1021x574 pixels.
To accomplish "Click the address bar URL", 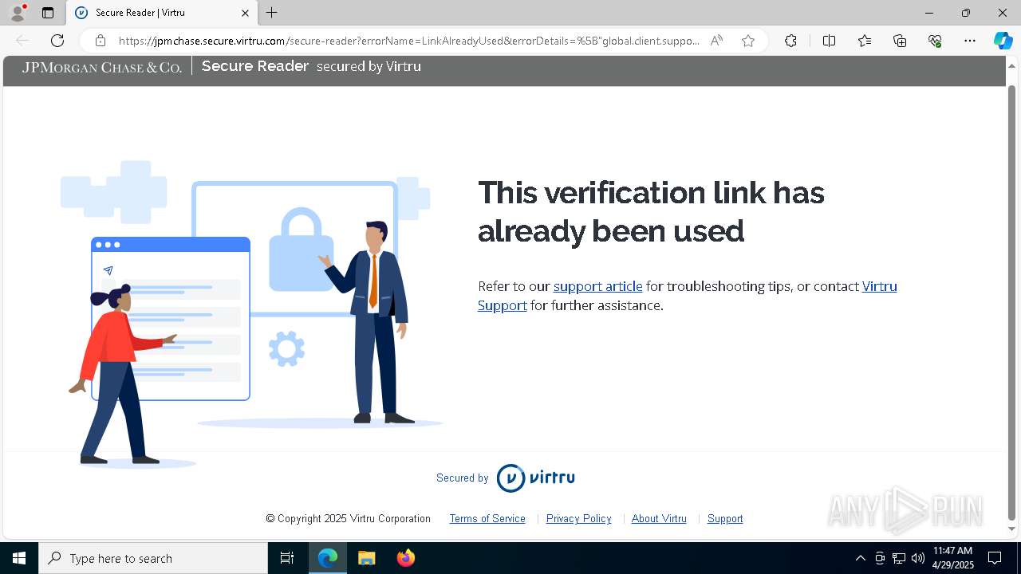I will [x=409, y=41].
